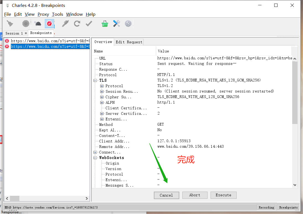This screenshot has height=214, width=303.
Task: Click the pen Compose icon
Action: coord(65,24)
